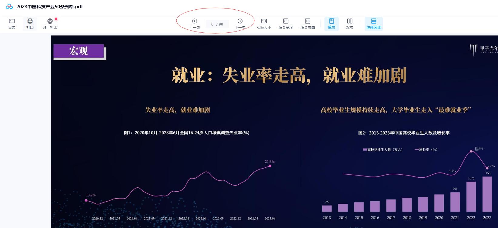Open the 目录 table of contents panel
The width and height of the screenshot is (498, 228).
click(x=12, y=24)
